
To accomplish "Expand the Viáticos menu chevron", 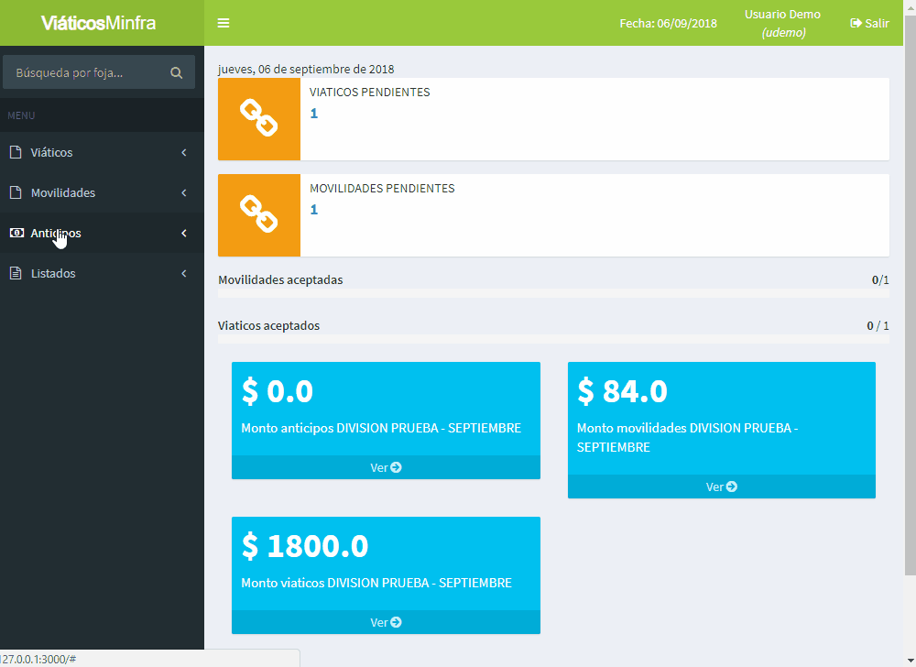I will click(x=183, y=153).
